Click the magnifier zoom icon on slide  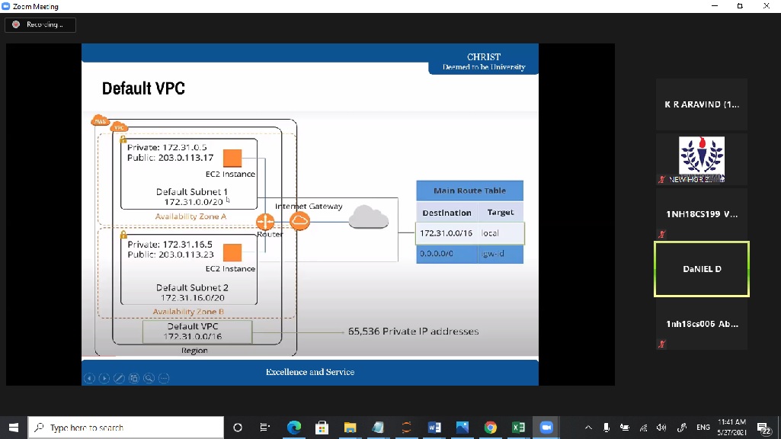(x=149, y=378)
